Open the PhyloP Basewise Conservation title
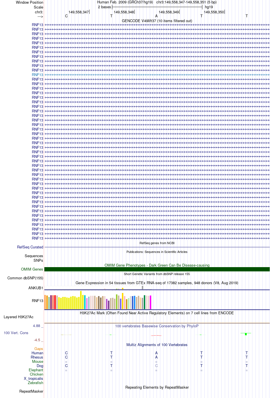Viewport: 270px width, 398px height. (157, 326)
